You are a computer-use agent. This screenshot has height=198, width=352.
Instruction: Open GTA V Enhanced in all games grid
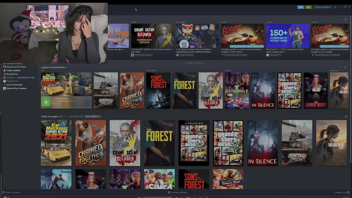194,143
